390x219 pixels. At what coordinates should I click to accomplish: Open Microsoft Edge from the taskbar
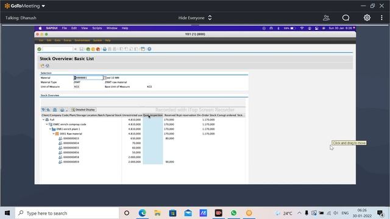click(142, 213)
